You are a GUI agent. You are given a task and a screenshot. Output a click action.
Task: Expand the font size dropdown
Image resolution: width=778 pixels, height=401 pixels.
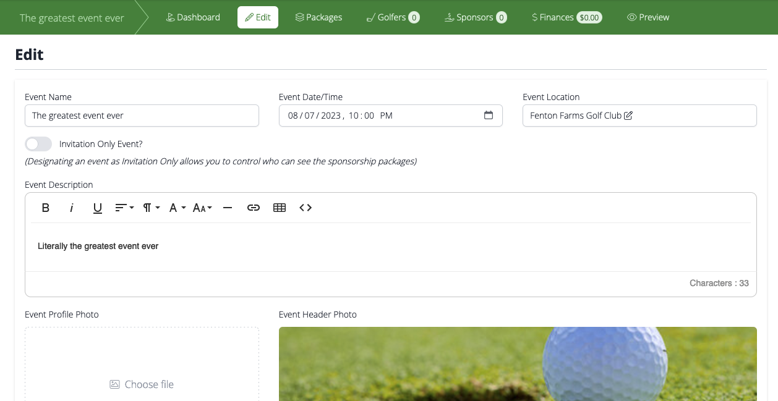pos(202,208)
